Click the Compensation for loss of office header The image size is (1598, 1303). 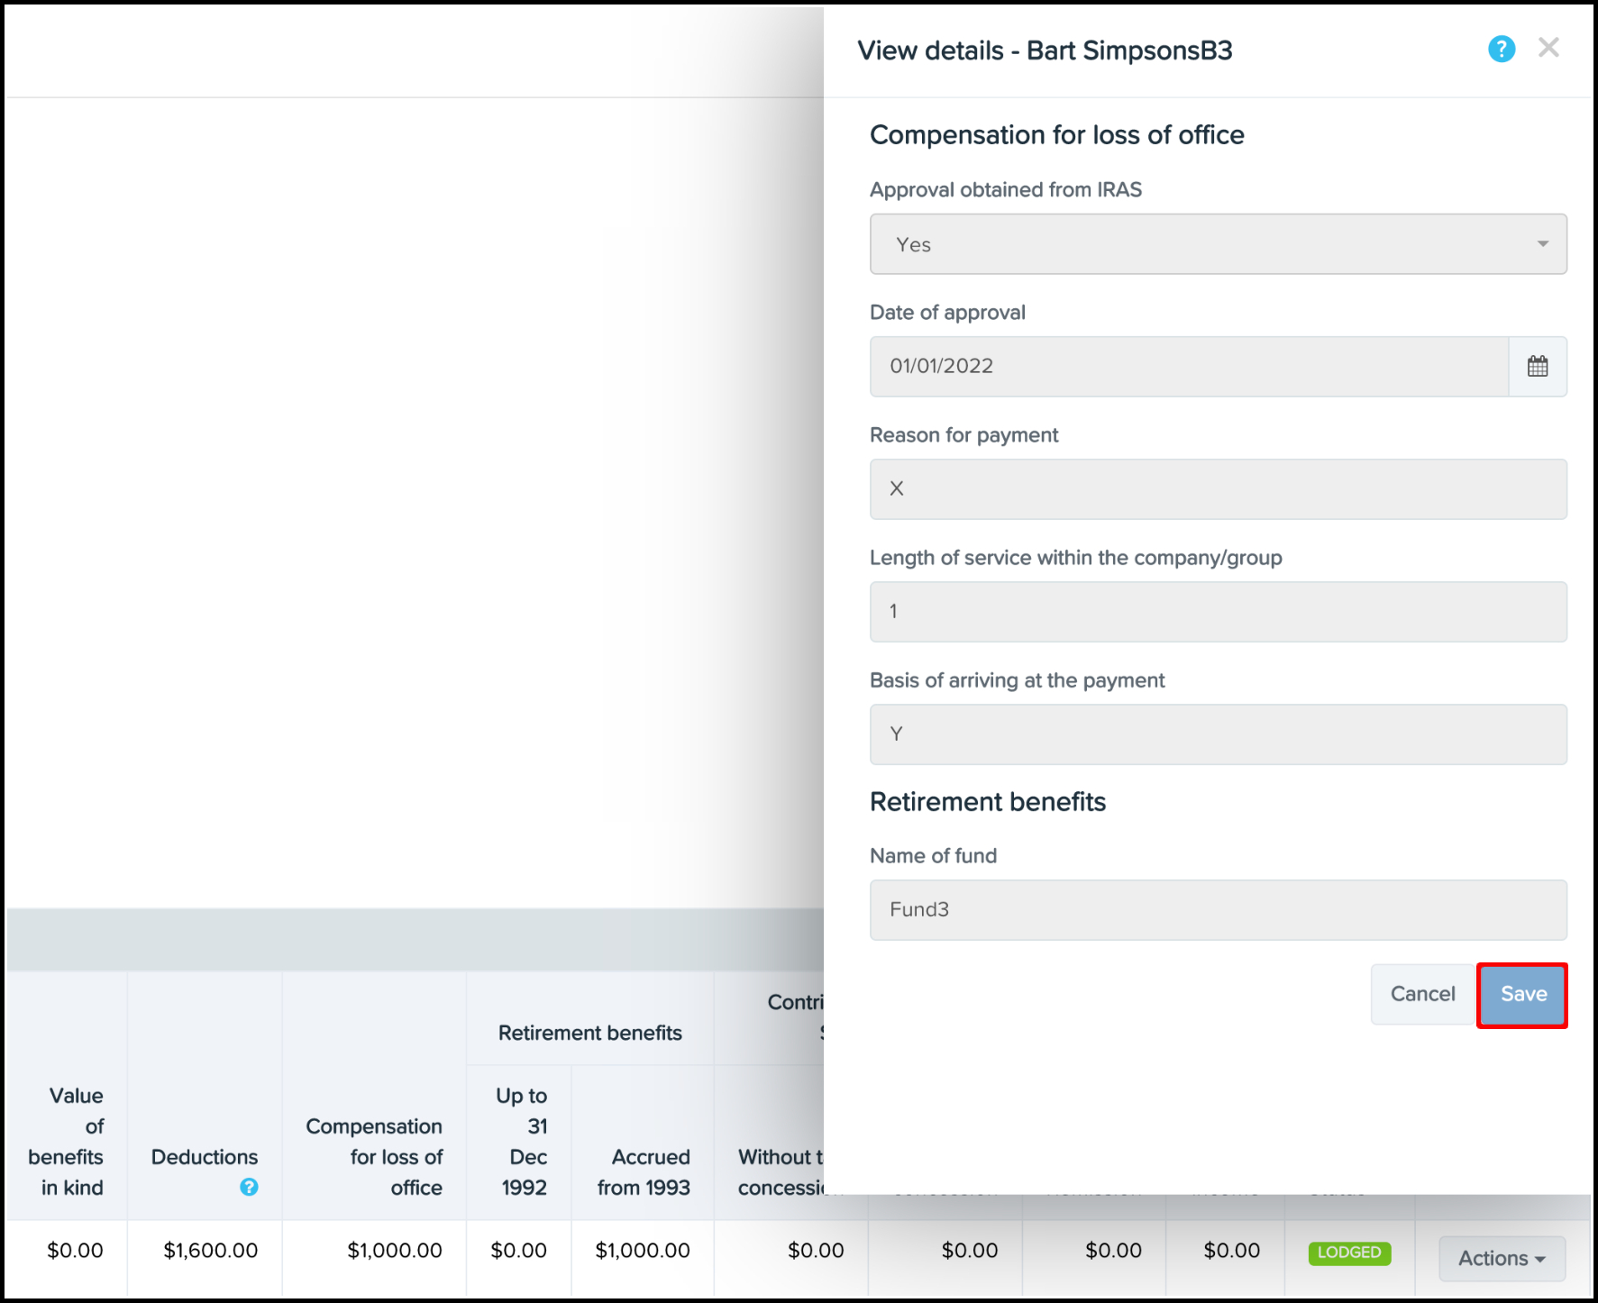click(x=374, y=1156)
